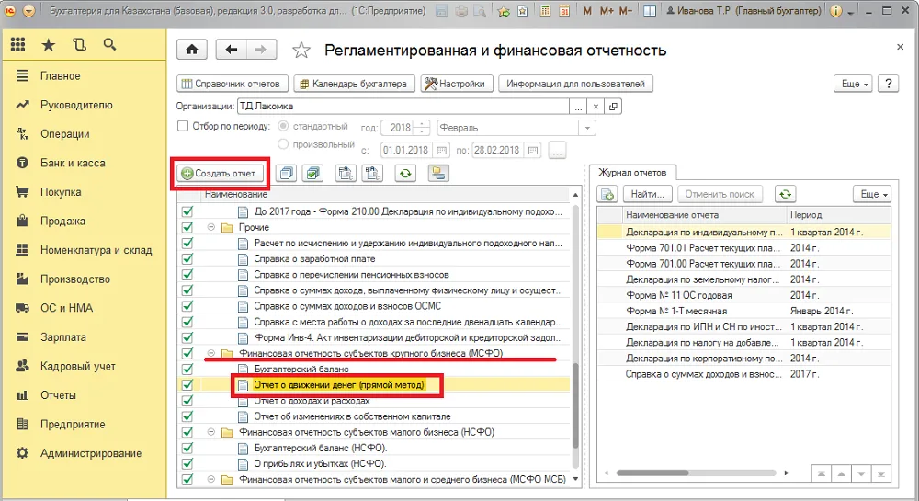
Task: Open Информация для пользователей
Action: coord(575,84)
